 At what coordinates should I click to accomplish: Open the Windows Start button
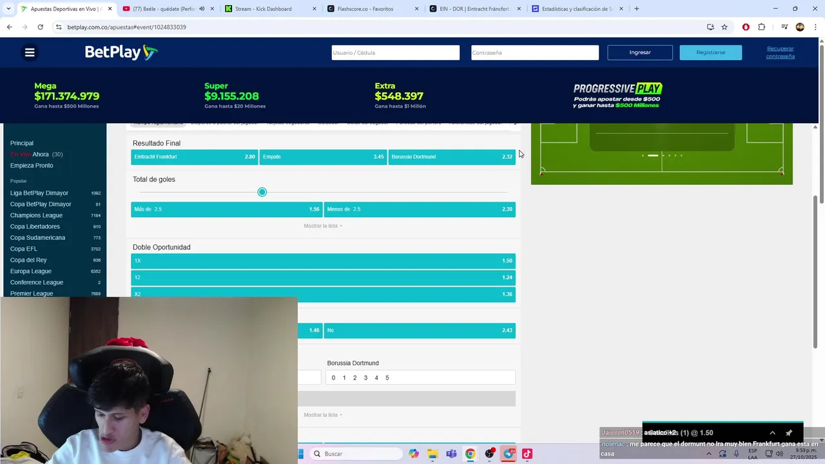tap(301, 454)
